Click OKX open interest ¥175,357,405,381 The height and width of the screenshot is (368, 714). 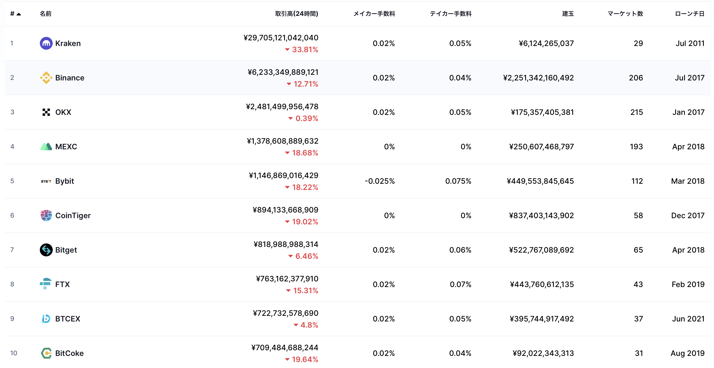pos(542,112)
